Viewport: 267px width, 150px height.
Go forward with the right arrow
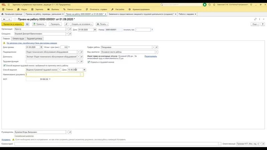tap(9, 19)
